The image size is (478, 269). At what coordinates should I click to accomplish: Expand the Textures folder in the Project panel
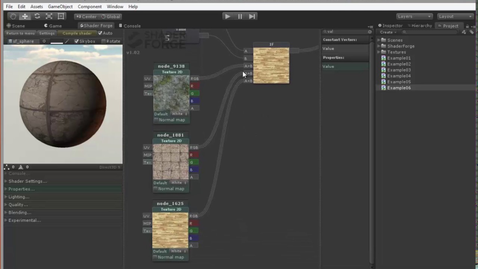coord(379,52)
